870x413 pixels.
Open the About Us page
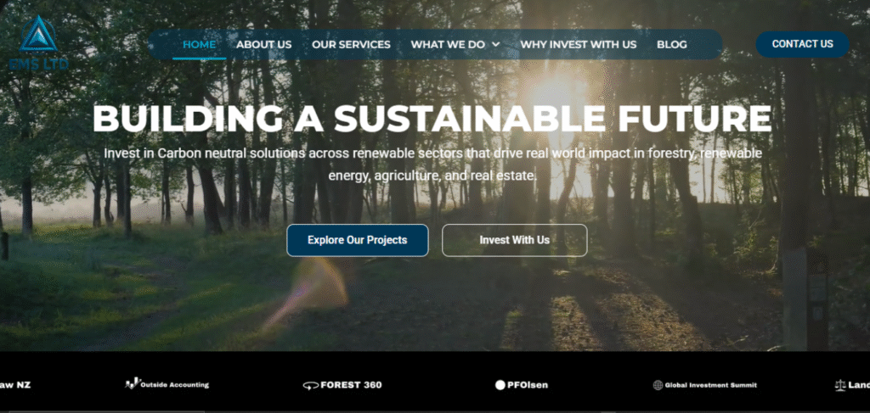tap(263, 44)
